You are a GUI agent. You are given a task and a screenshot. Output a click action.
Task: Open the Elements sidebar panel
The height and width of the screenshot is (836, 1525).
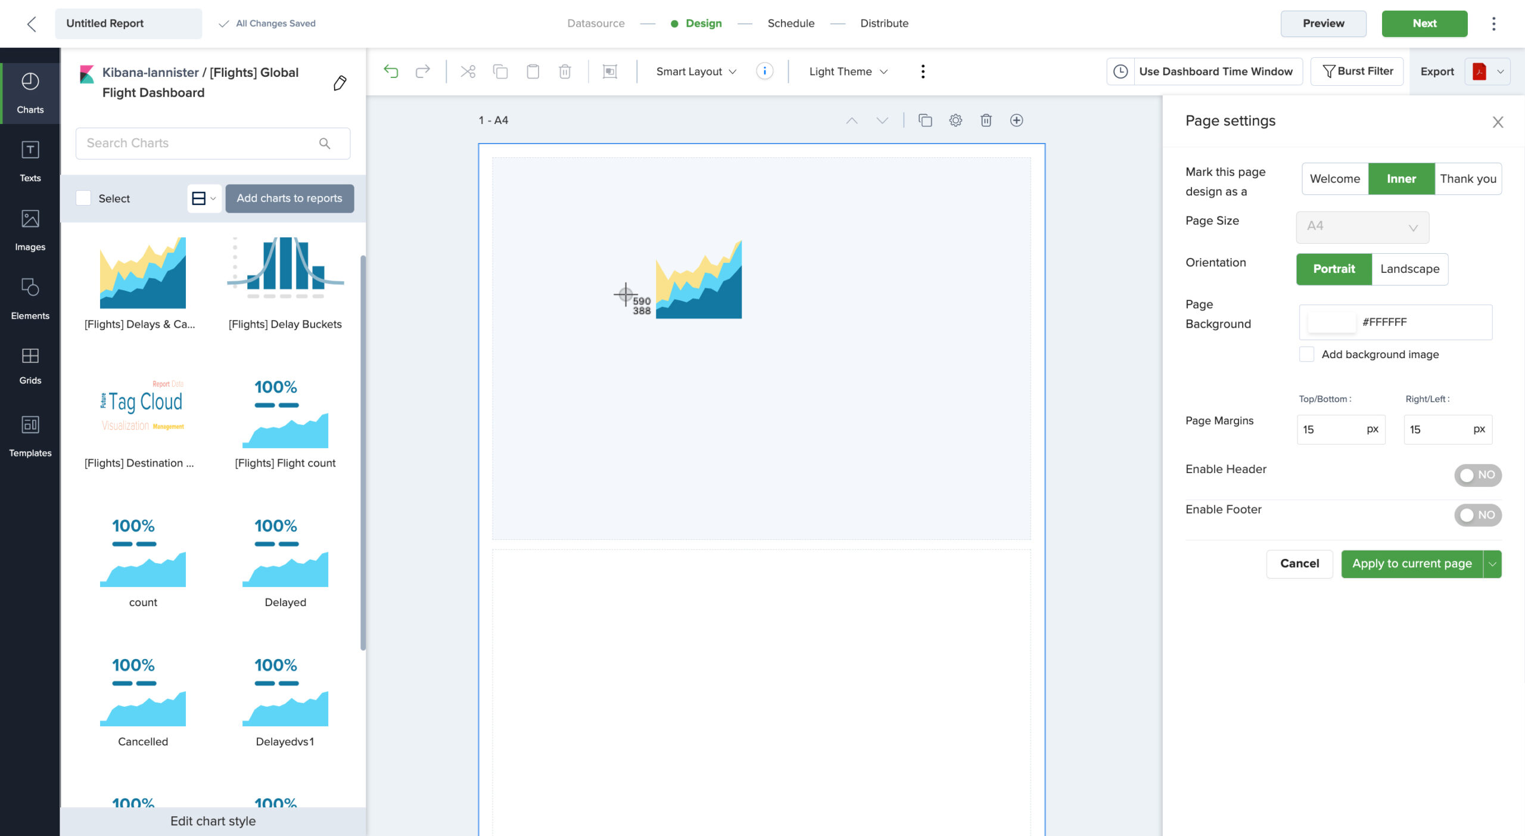[x=30, y=299]
